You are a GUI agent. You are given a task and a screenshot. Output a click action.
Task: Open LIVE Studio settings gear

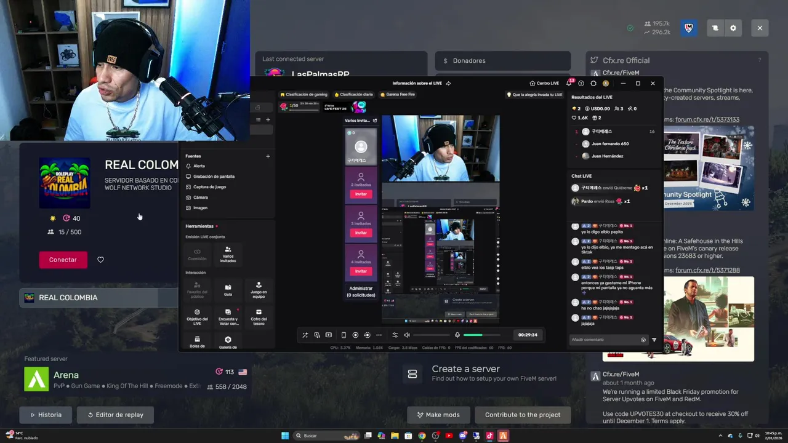[593, 83]
